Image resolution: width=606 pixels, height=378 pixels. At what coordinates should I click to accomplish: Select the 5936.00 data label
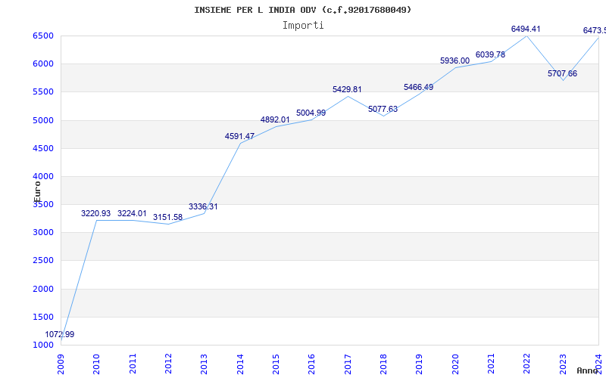[x=455, y=61]
